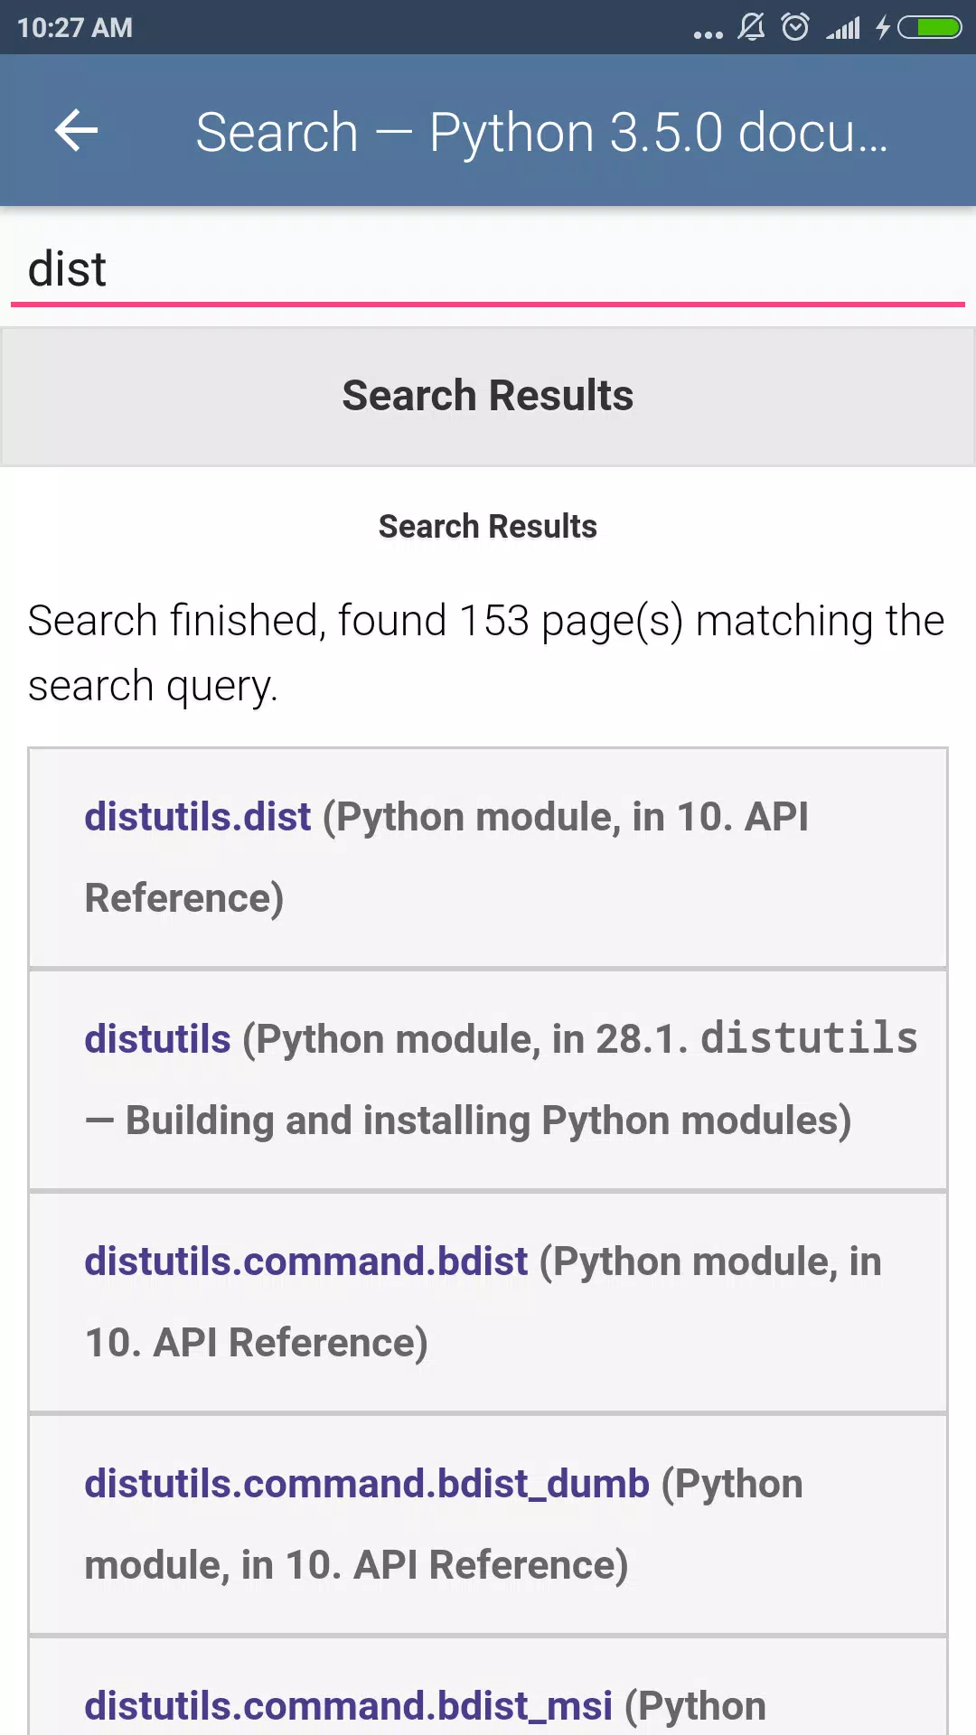Tap the gray Search Results header bar
The image size is (976, 1735).
click(x=488, y=397)
